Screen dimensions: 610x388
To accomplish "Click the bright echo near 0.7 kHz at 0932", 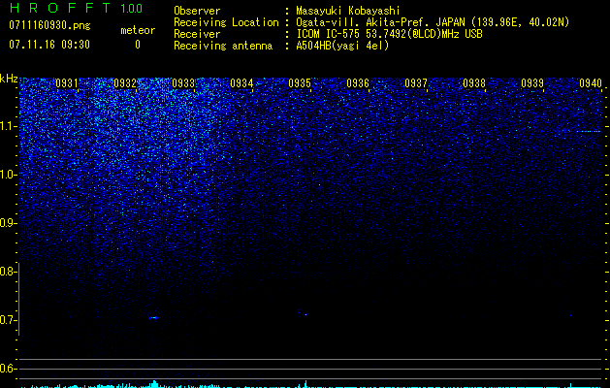I will click(x=154, y=318).
